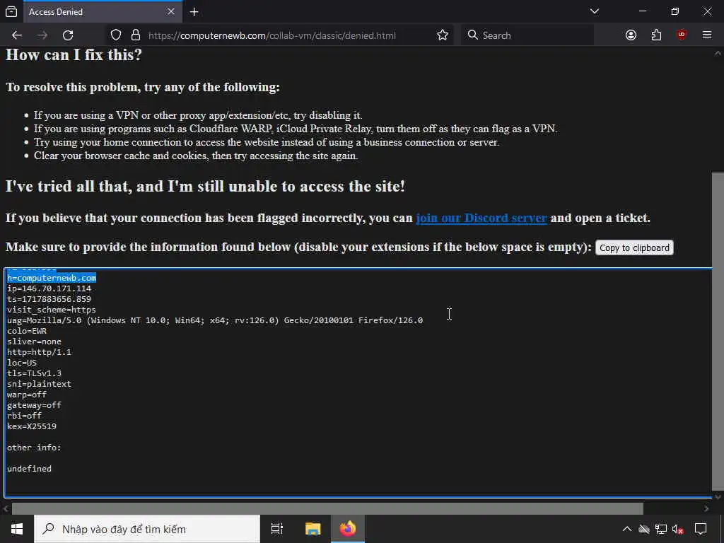Follow the join our Discord server link

[481, 218]
